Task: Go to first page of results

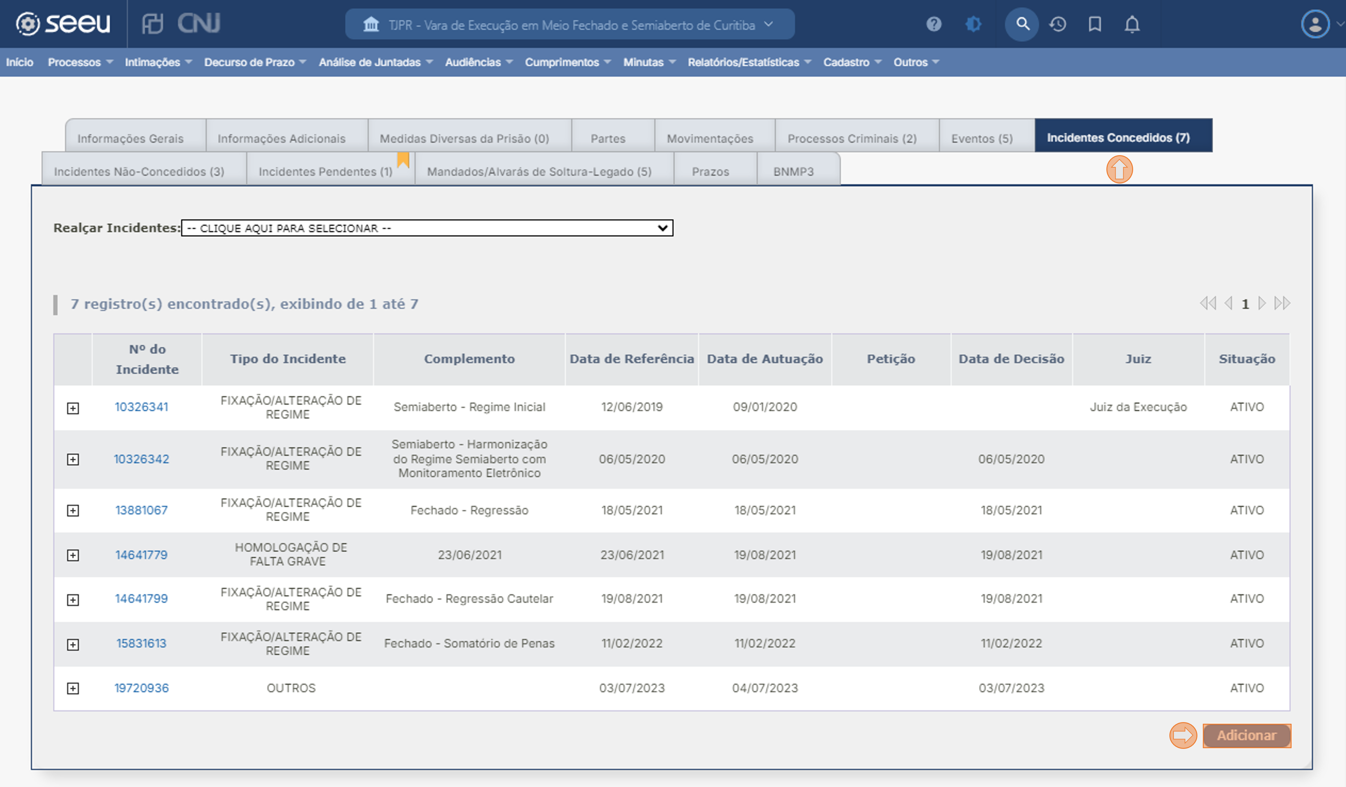Action: pos(1208,303)
